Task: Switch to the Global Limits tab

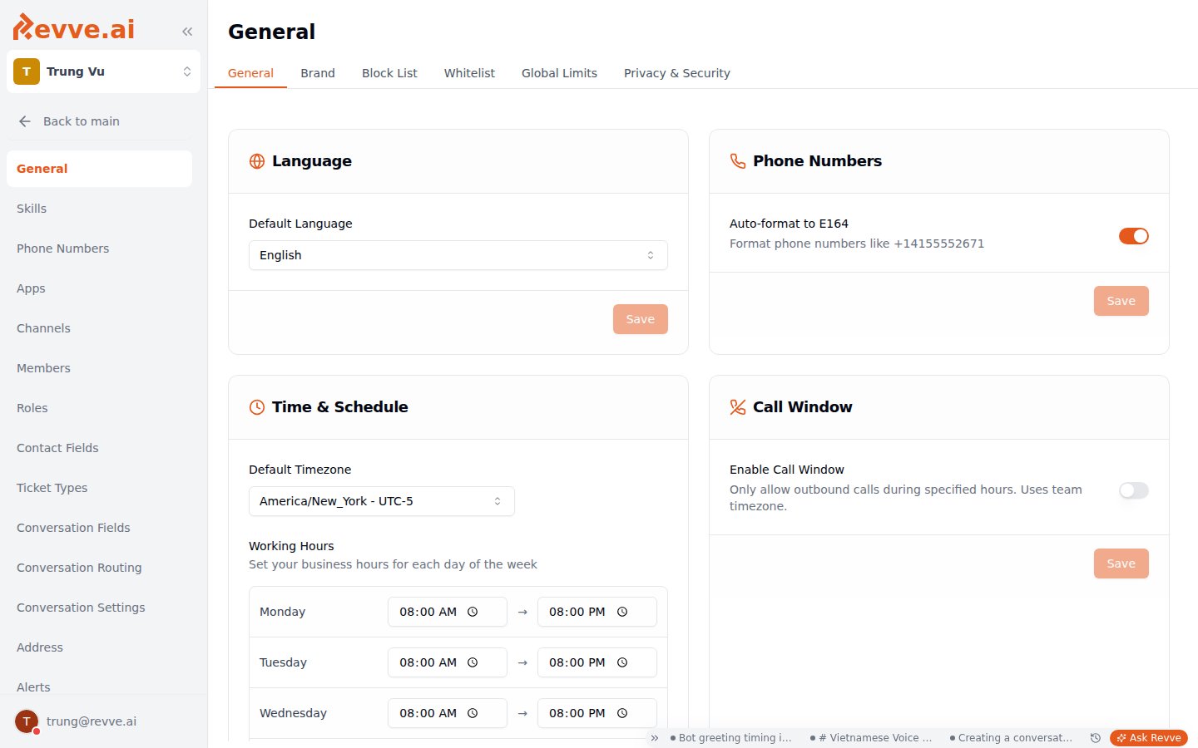Action: click(x=559, y=73)
